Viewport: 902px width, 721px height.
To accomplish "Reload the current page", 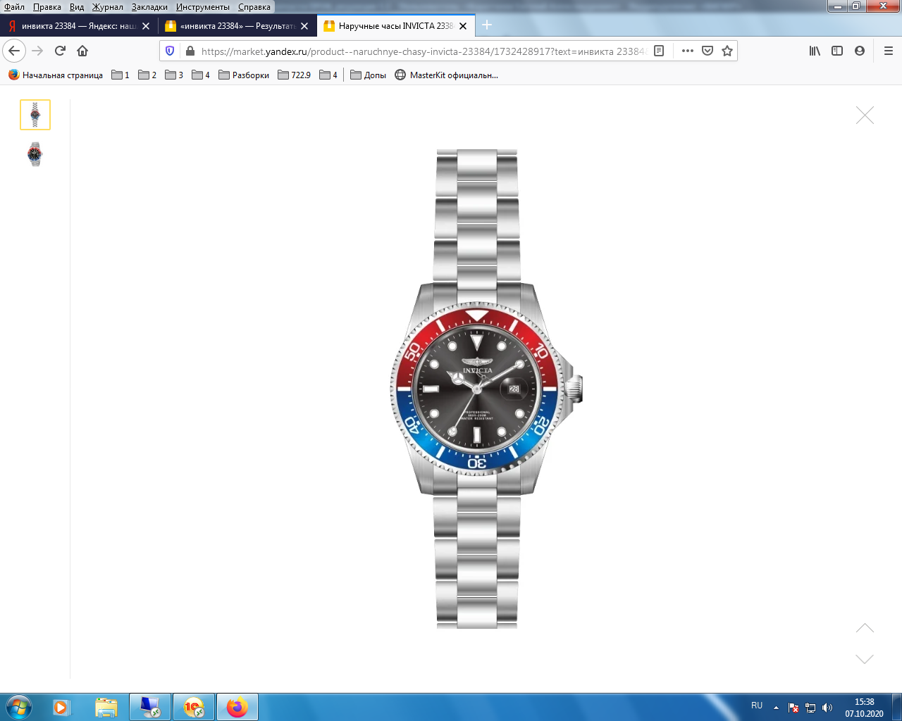I will (x=60, y=51).
